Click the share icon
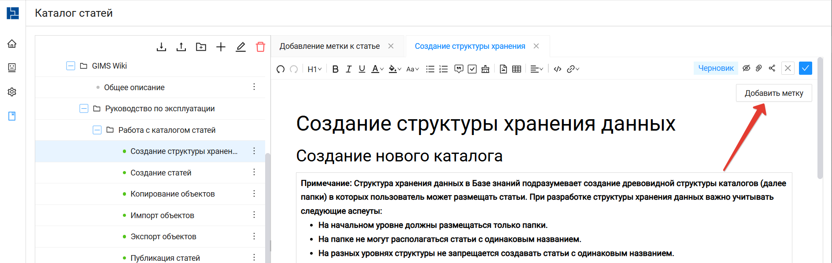Viewport: 832px width, 263px height. coord(772,68)
